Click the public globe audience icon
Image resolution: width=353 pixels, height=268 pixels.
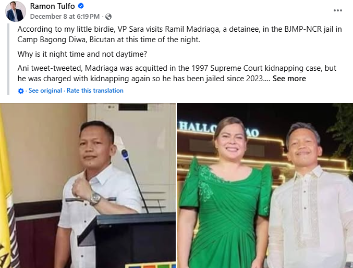108,17
